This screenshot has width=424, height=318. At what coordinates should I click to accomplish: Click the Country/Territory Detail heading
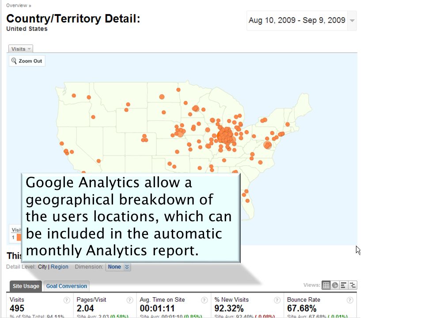(x=73, y=19)
